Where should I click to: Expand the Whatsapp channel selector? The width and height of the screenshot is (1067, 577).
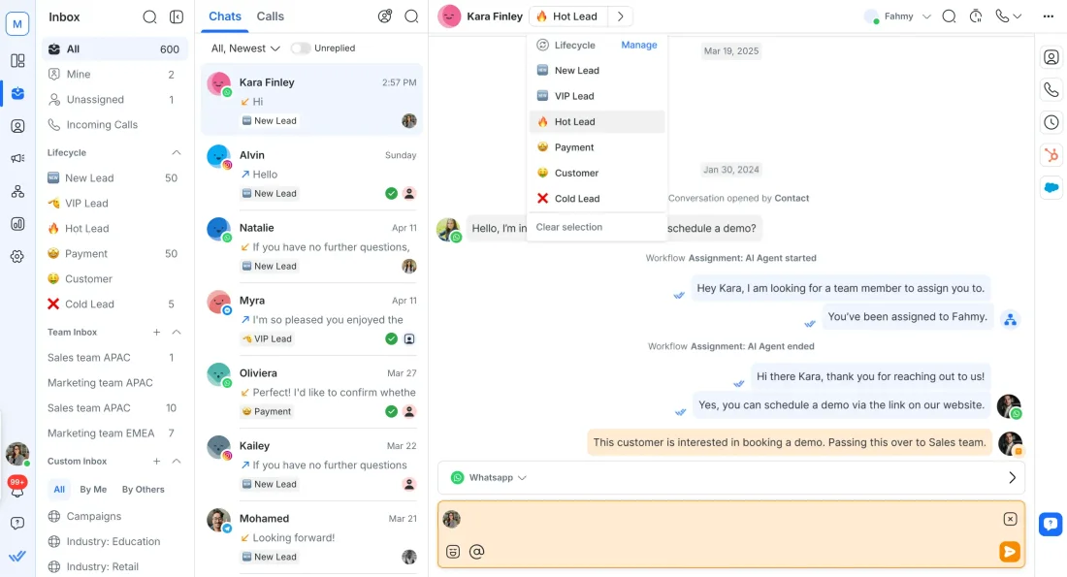(490, 478)
